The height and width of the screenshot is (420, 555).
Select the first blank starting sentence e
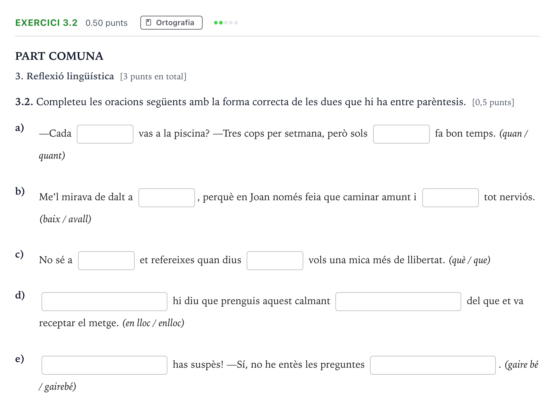(104, 365)
